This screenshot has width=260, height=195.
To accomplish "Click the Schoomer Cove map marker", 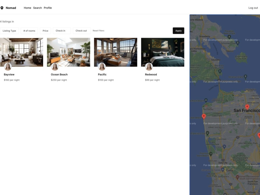I will [238, 43].
